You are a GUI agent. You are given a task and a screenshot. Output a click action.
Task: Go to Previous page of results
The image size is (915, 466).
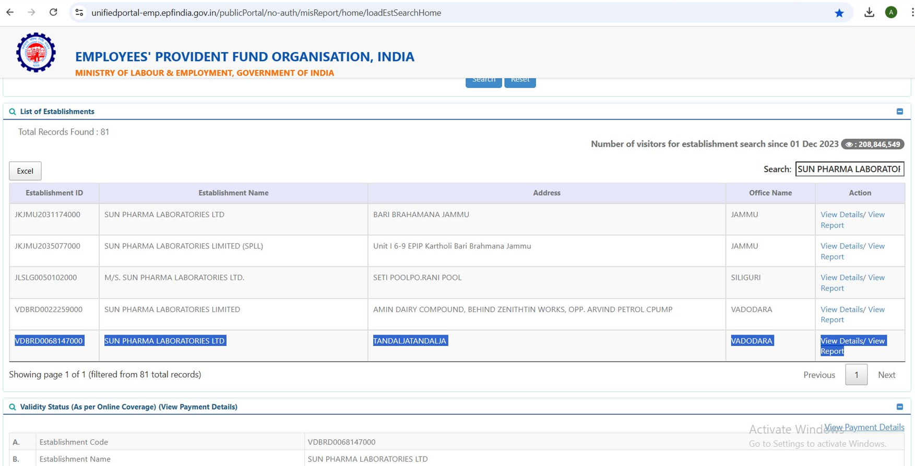[x=819, y=375]
